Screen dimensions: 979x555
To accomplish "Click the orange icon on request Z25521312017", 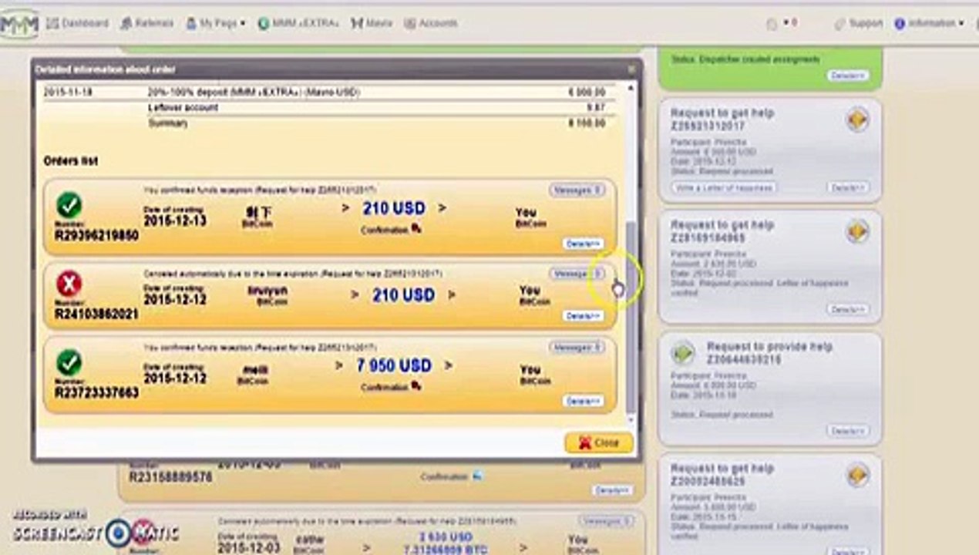I will pos(857,119).
